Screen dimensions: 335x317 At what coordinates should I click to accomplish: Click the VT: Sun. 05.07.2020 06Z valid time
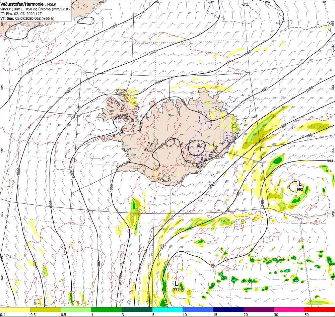coord(27,18)
